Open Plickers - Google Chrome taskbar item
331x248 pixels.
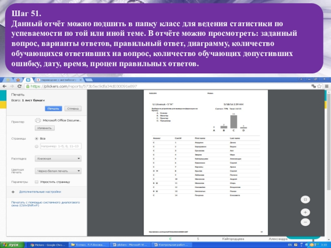[x=48, y=245]
